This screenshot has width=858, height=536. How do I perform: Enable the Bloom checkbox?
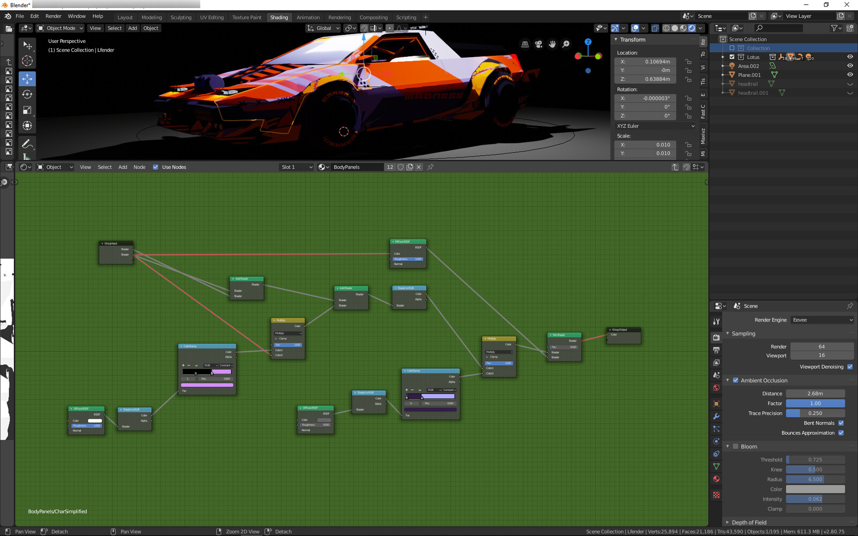(736, 446)
